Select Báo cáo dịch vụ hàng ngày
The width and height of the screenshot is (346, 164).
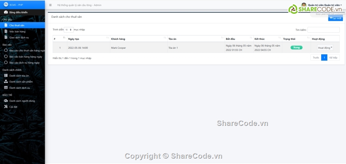click(24, 63)
